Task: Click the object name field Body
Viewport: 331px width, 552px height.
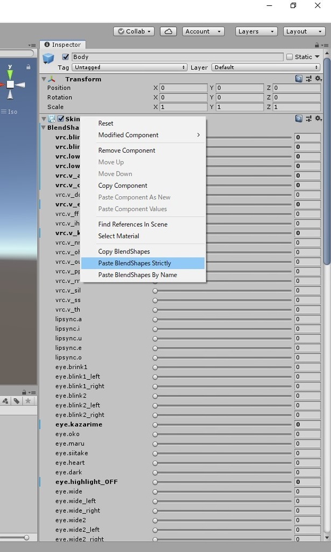Action: click(178, 57)
